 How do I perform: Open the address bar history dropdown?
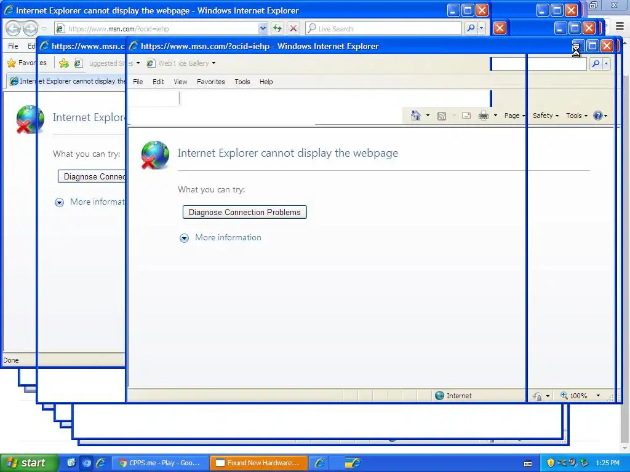coord(263,28)
